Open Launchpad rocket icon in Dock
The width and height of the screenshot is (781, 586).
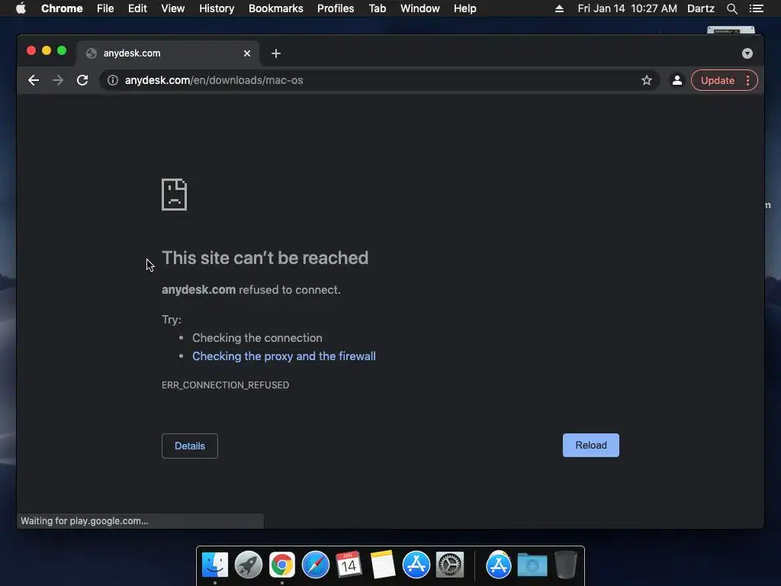pyautogui.click(x=248, y=565)
